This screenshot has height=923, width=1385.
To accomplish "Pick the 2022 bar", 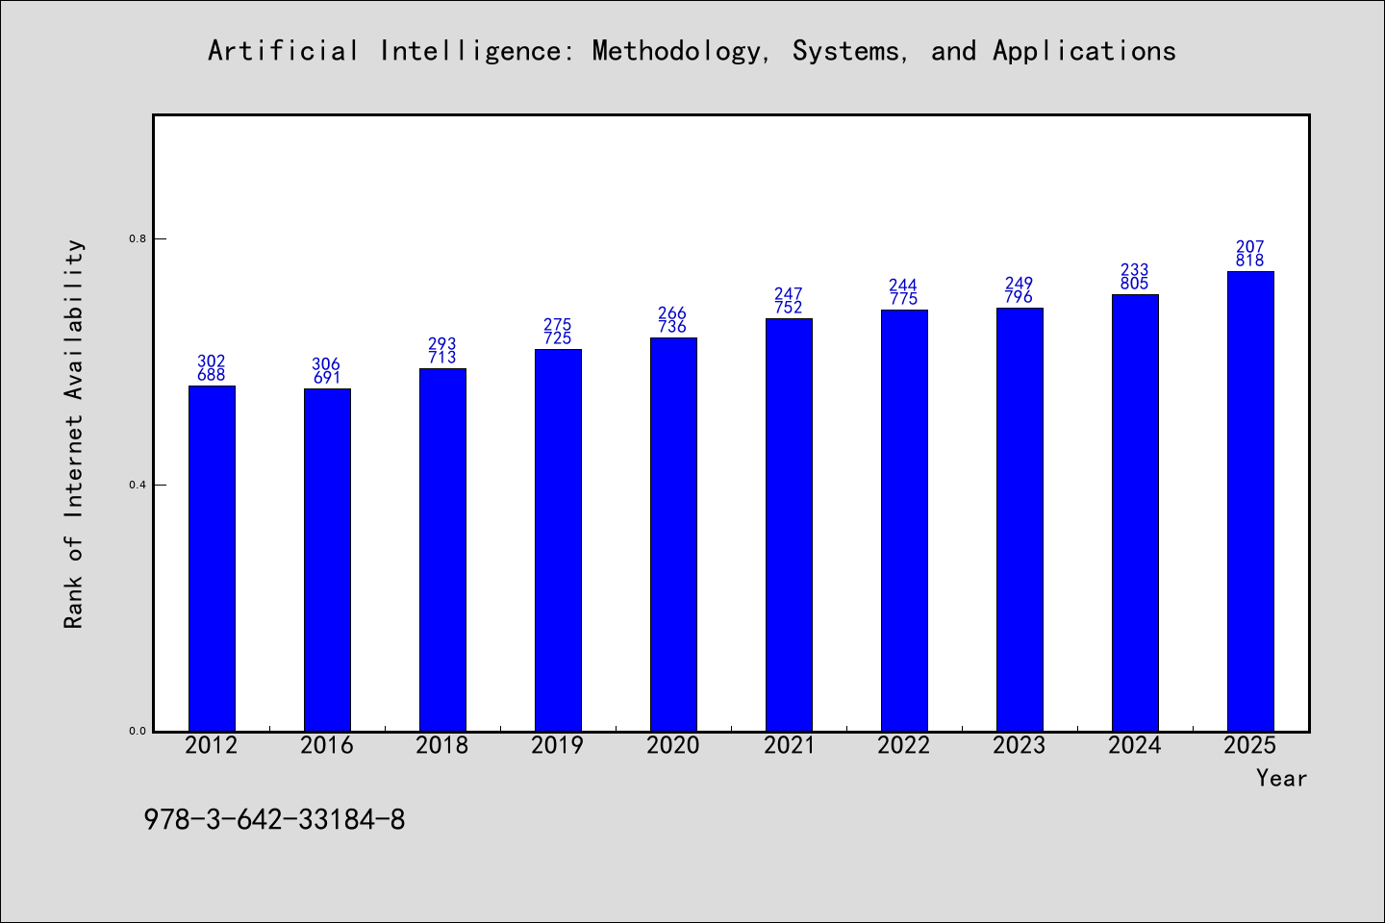I will pos(904,520).
